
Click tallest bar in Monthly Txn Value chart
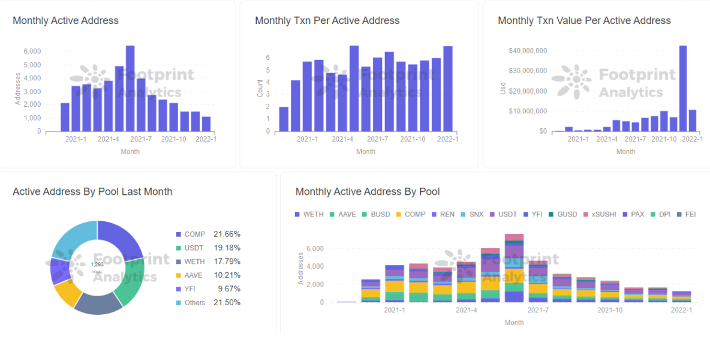tap(682, 88)
